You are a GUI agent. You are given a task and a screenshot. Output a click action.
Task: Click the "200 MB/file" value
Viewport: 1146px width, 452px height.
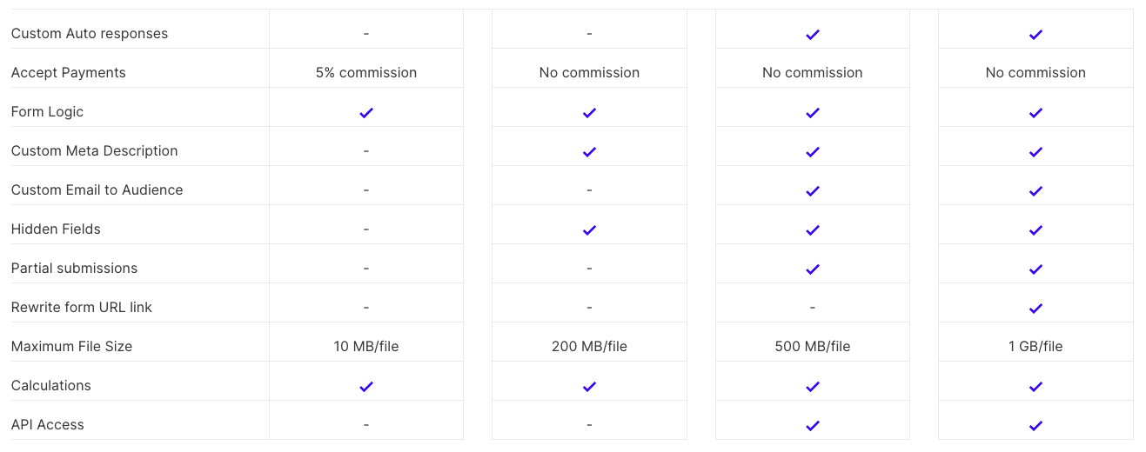click(589, 346)
